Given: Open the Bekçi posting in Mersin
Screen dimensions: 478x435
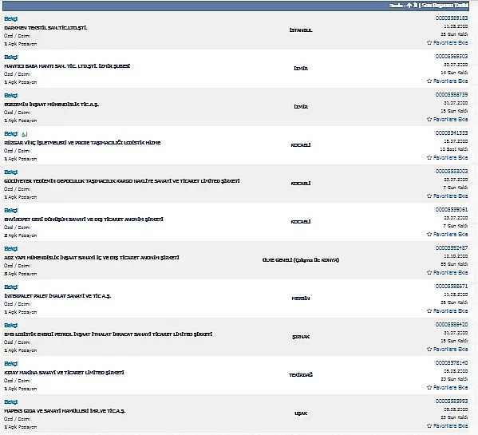Looking at the screenshot, I should pos(10,287).
